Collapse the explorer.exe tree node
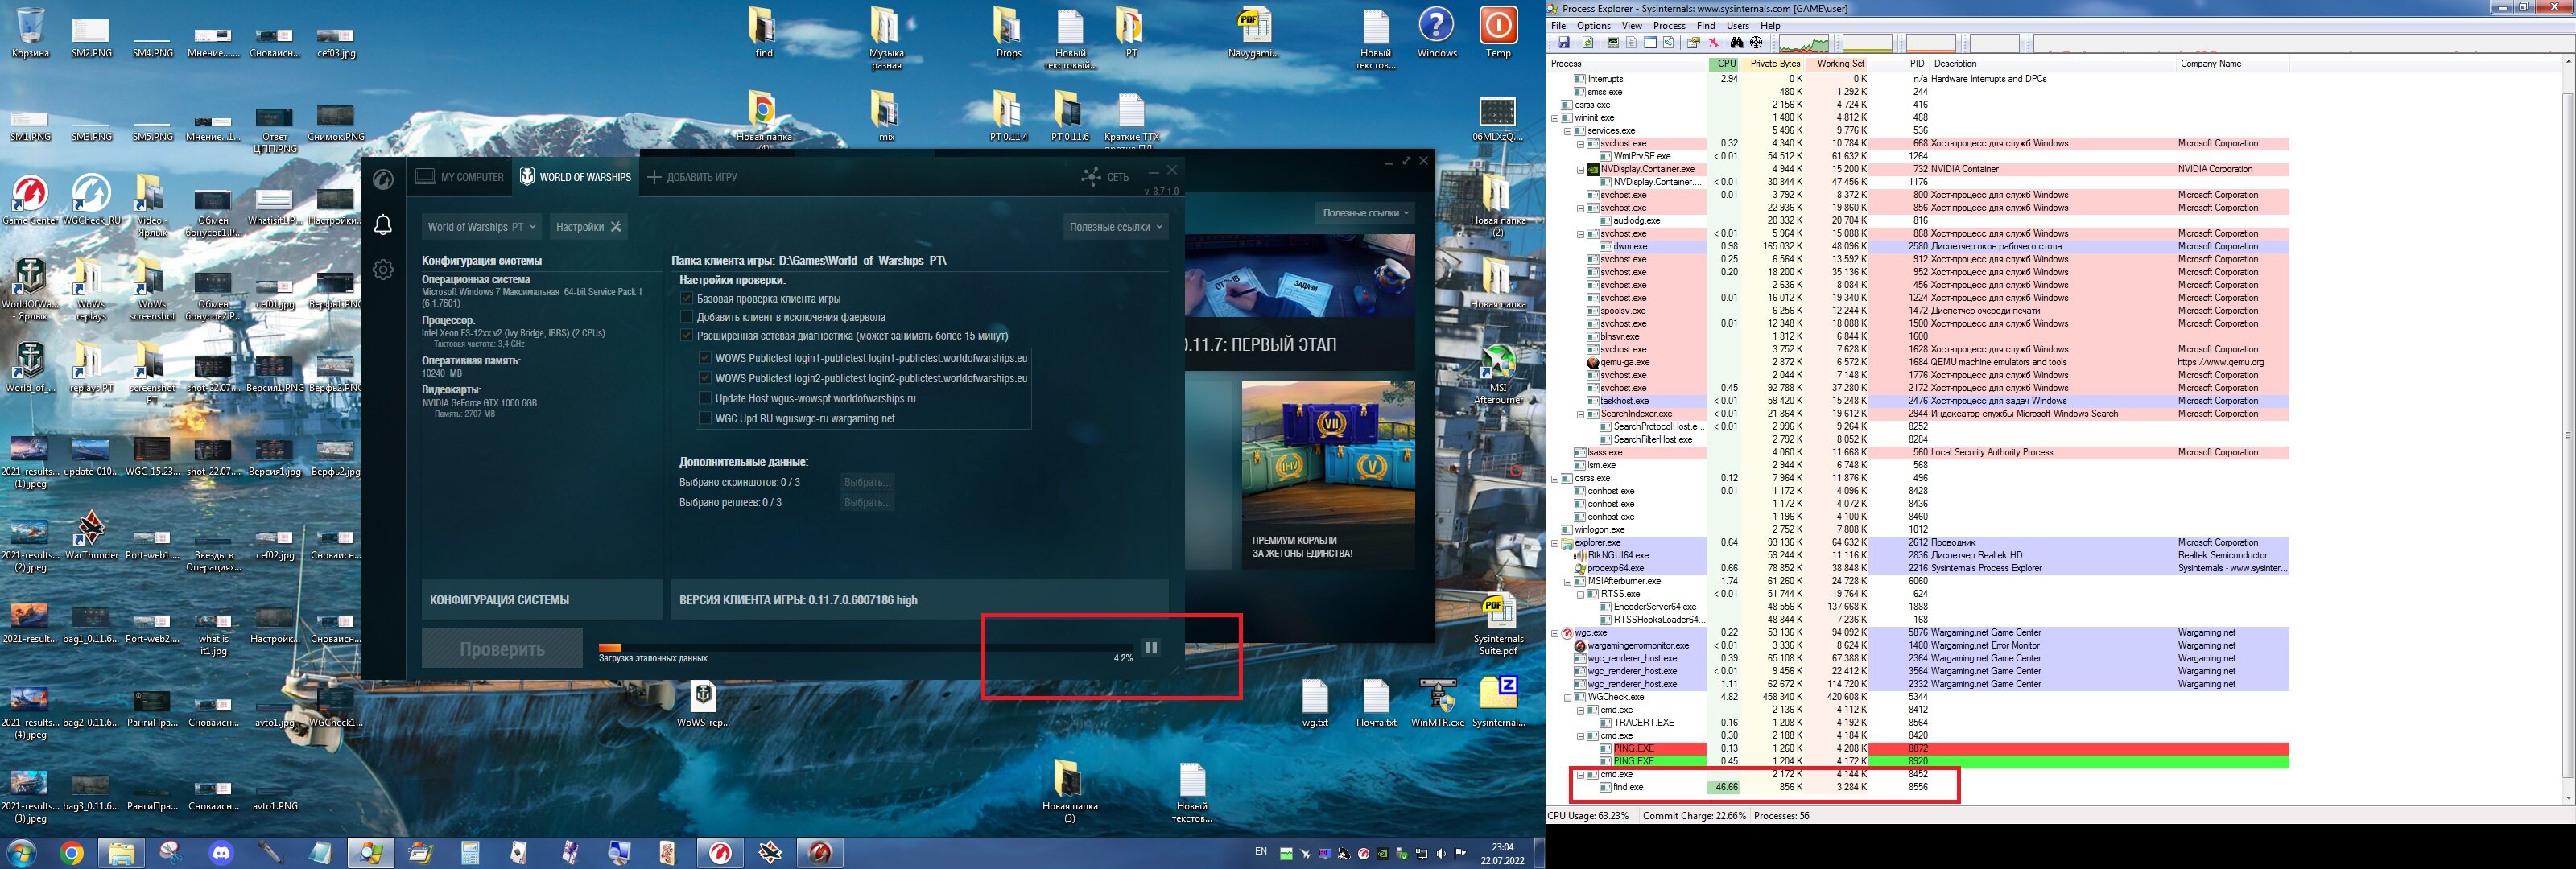 pyautogui.click(x=1555, y=543)
